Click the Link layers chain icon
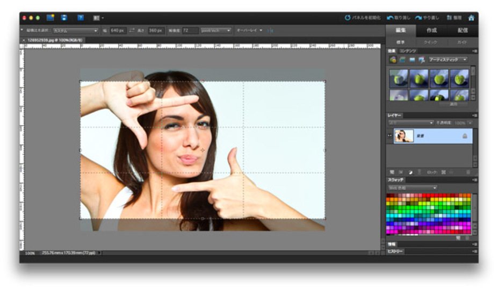 pyautogui.click(x=419, y=172)
